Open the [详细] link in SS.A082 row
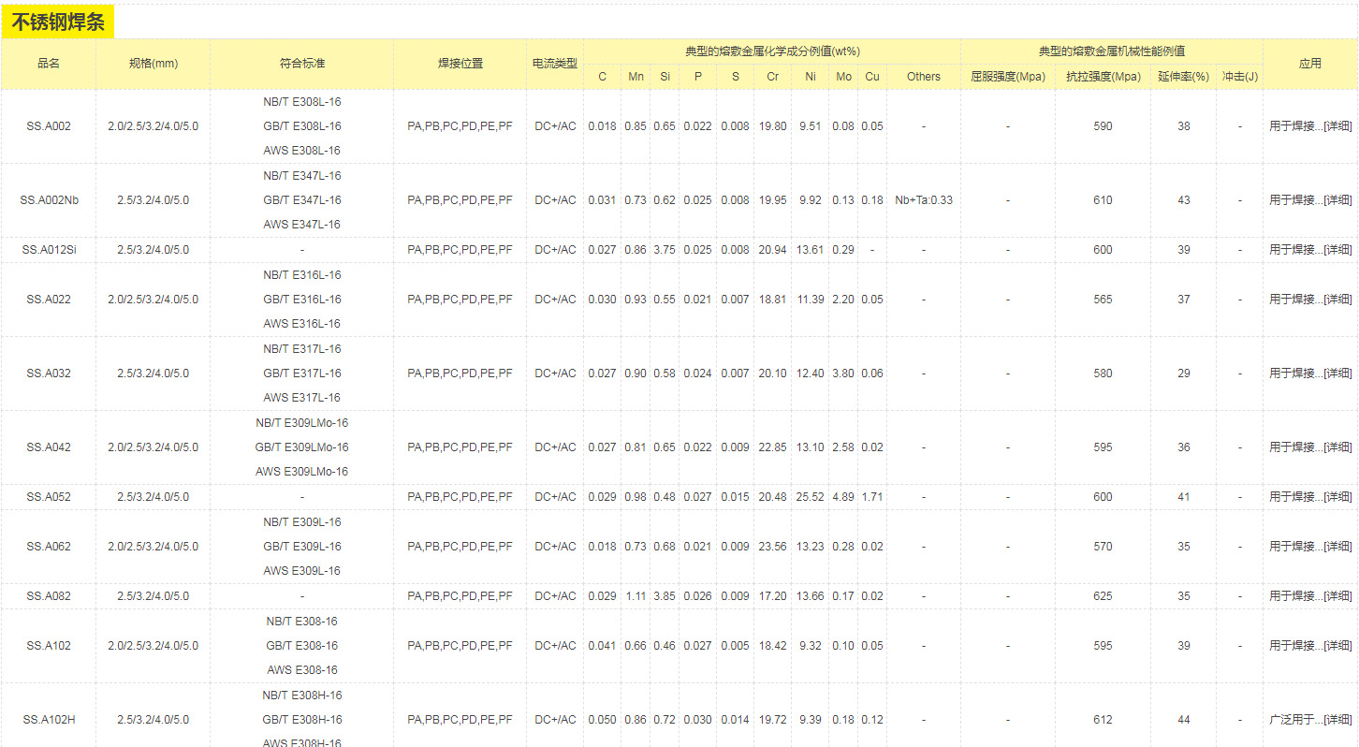The height and width of the screenshot is (747, 1359). click(1337, 596)
